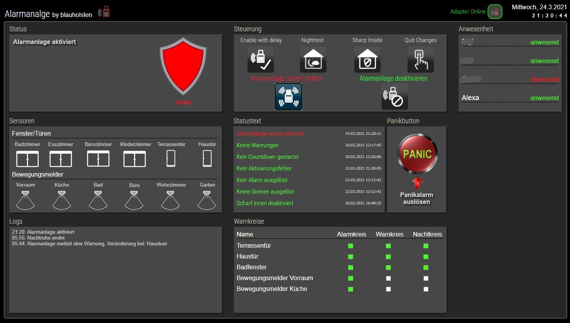Click 'Keine Warnungen' status line
Screen dimensions: 570x323
[x=258, y=145]
